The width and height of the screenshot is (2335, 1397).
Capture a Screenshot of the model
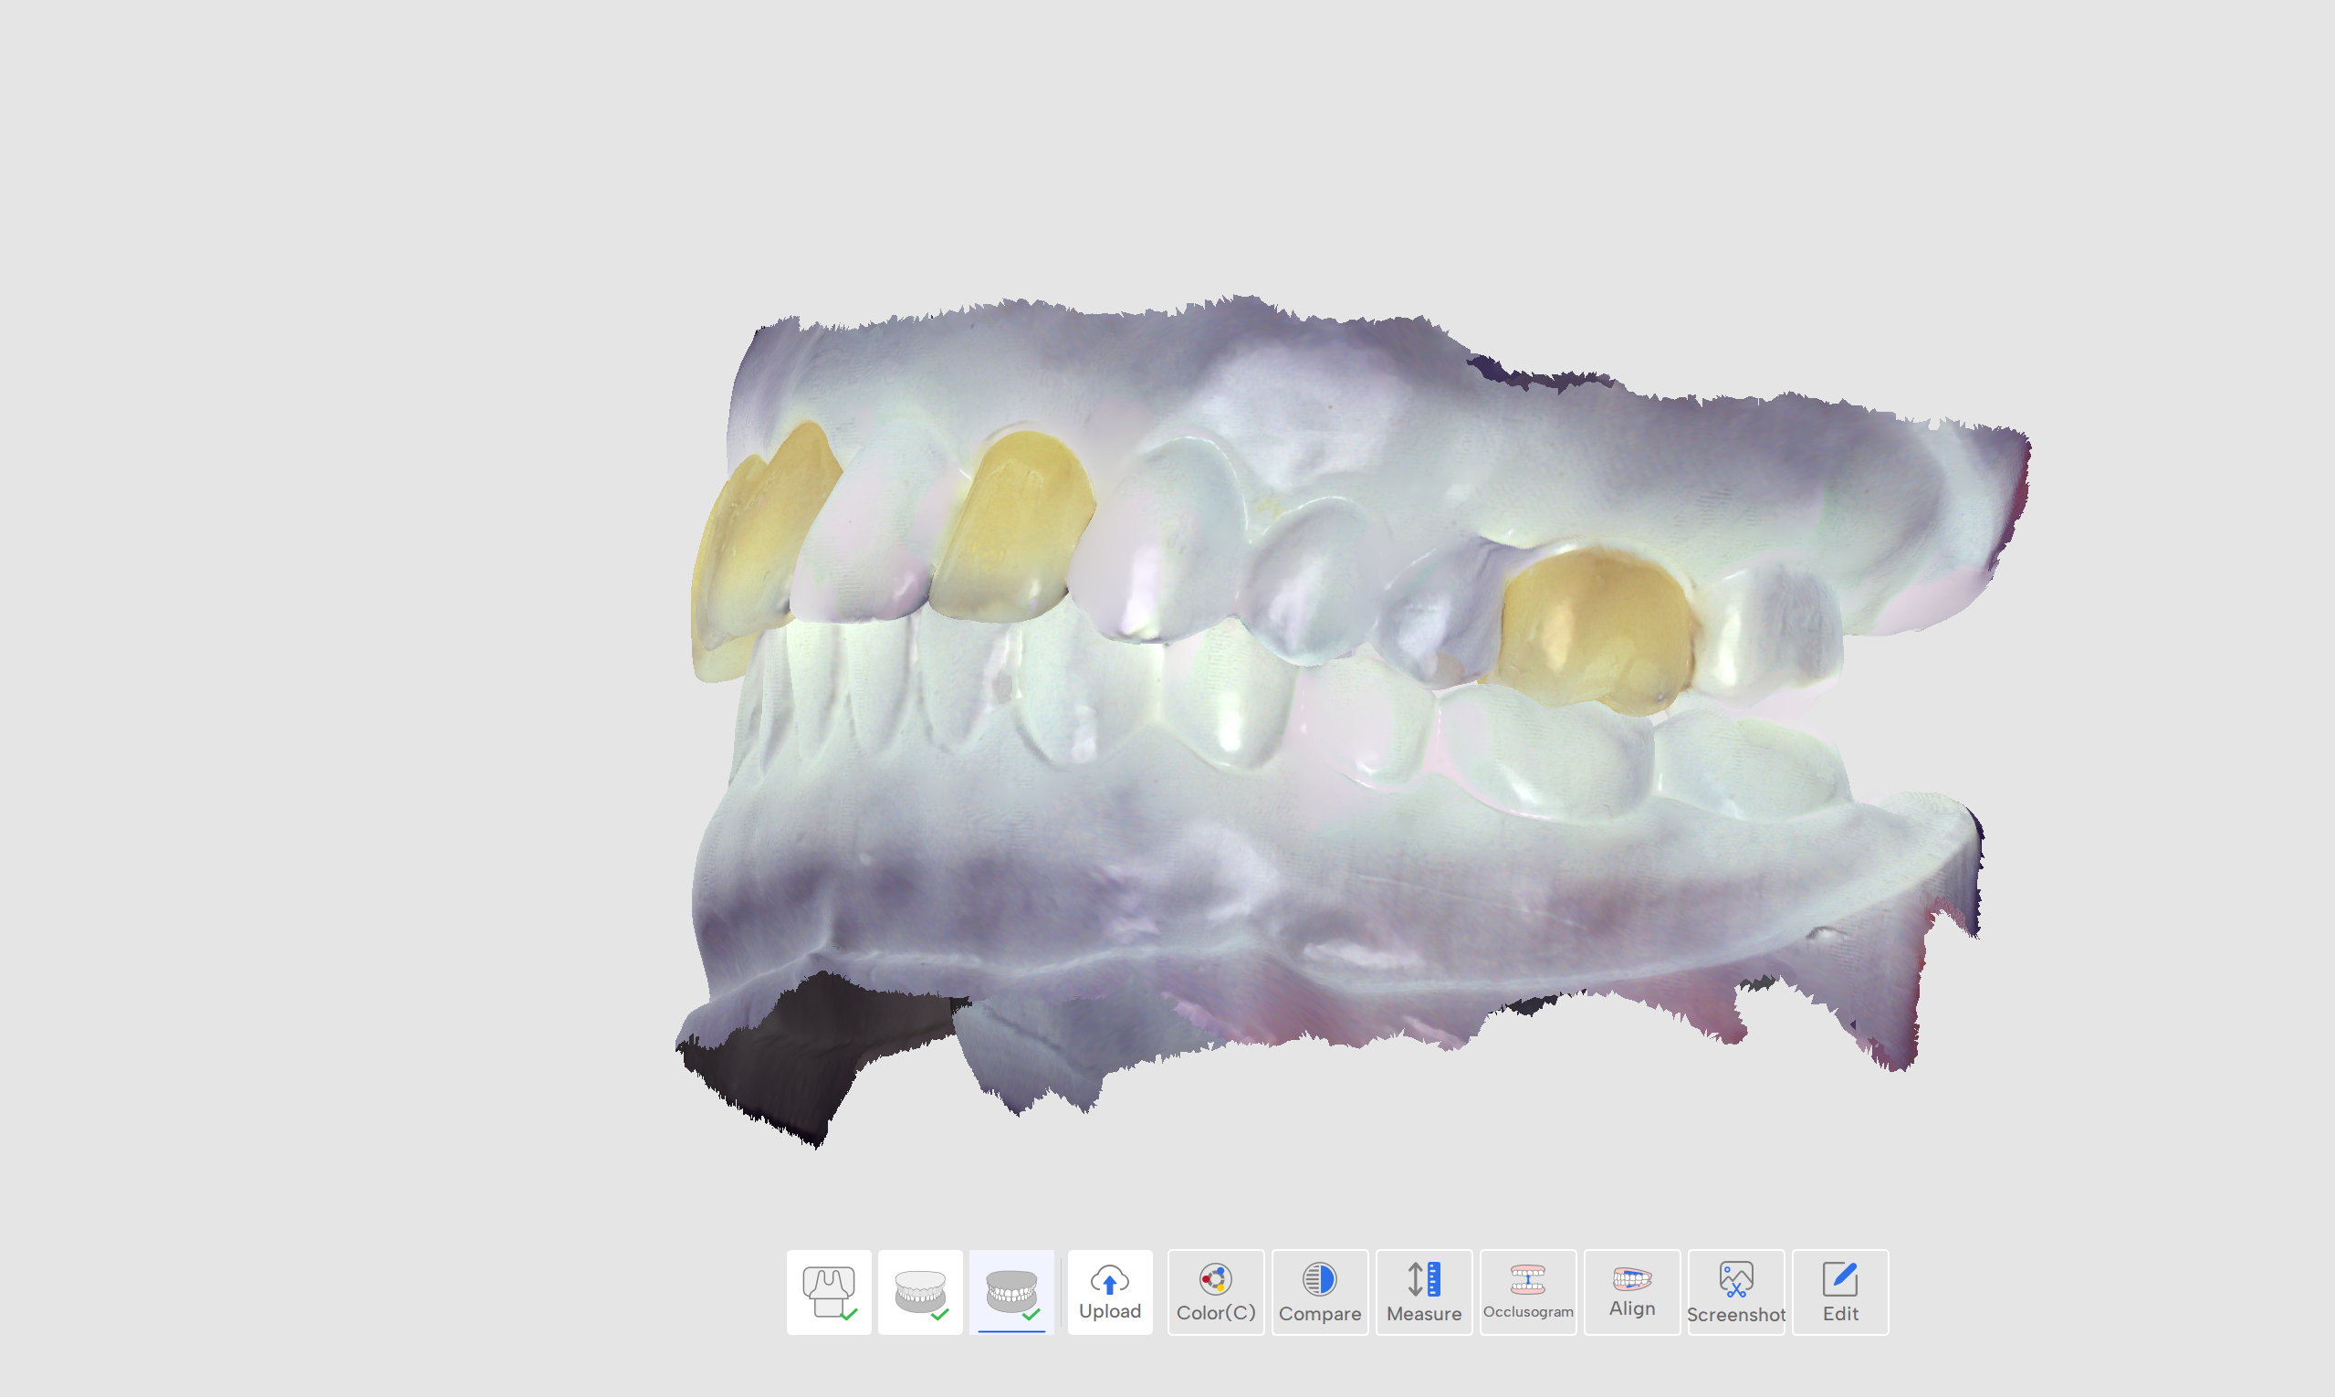point(1735,1292)
